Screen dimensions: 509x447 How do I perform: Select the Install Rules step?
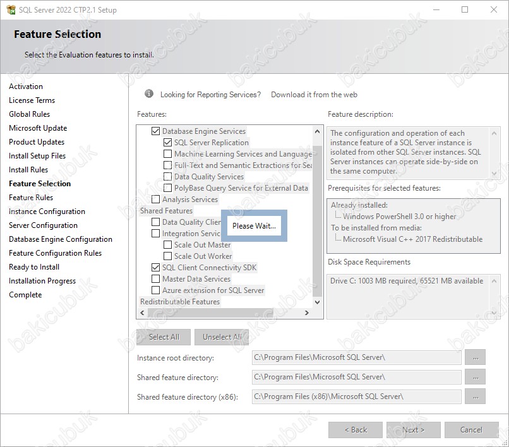click(x=28, y=170)
